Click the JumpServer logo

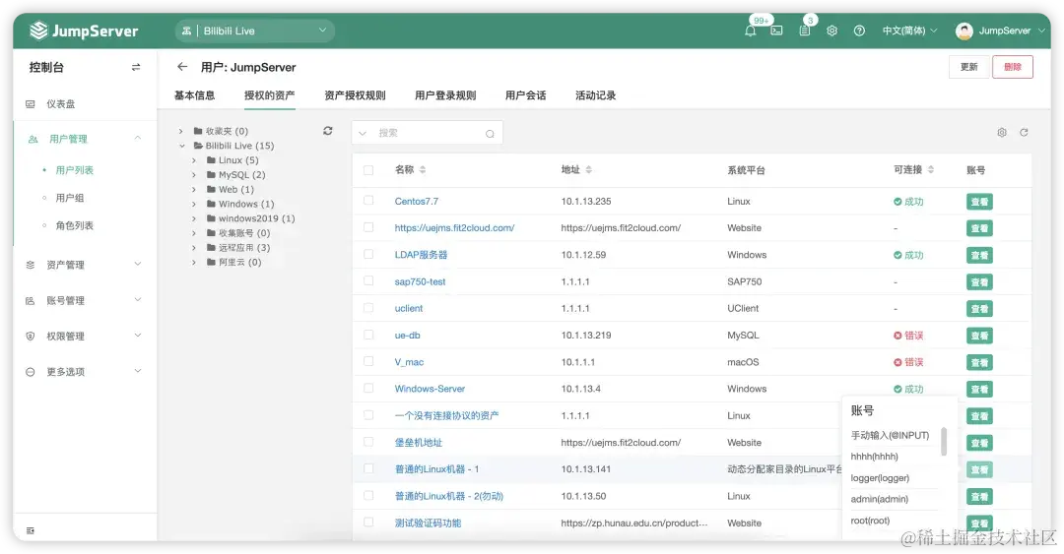[x=84, y=31]
